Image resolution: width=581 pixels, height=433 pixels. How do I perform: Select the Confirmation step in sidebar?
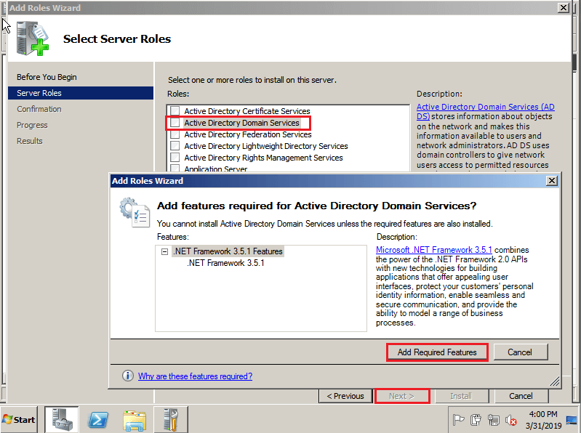coord(39,109)
